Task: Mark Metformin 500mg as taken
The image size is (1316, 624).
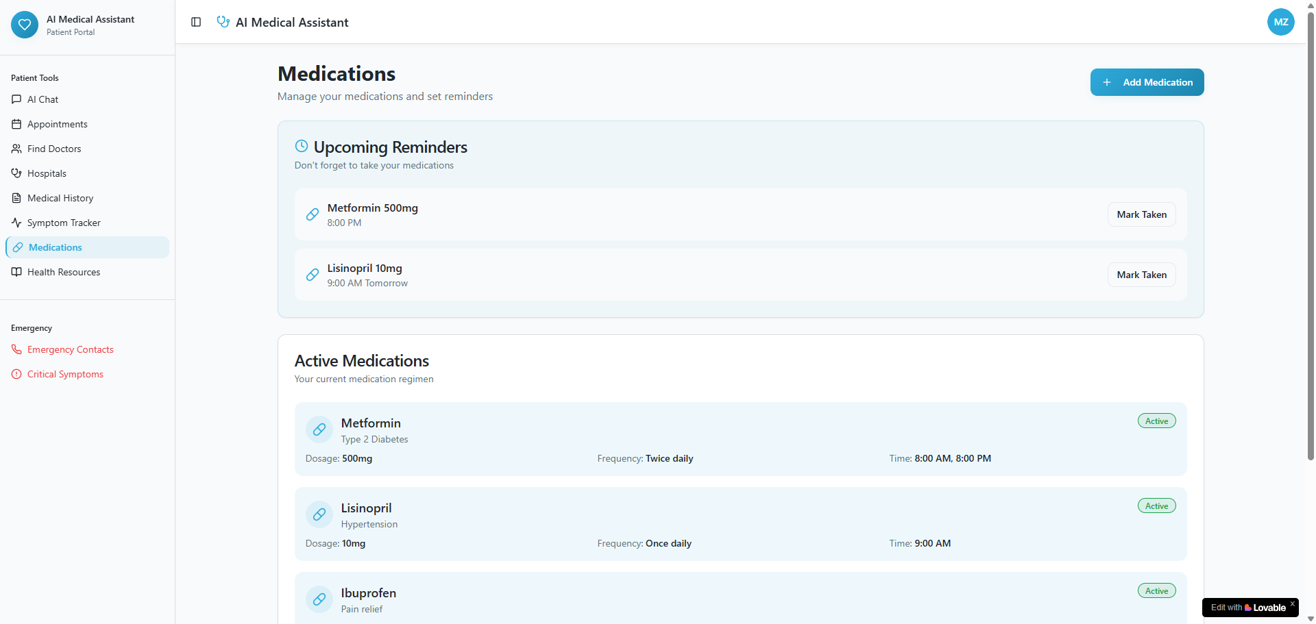Action: 1141,214
